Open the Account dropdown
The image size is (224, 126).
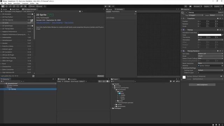(198, 6)
